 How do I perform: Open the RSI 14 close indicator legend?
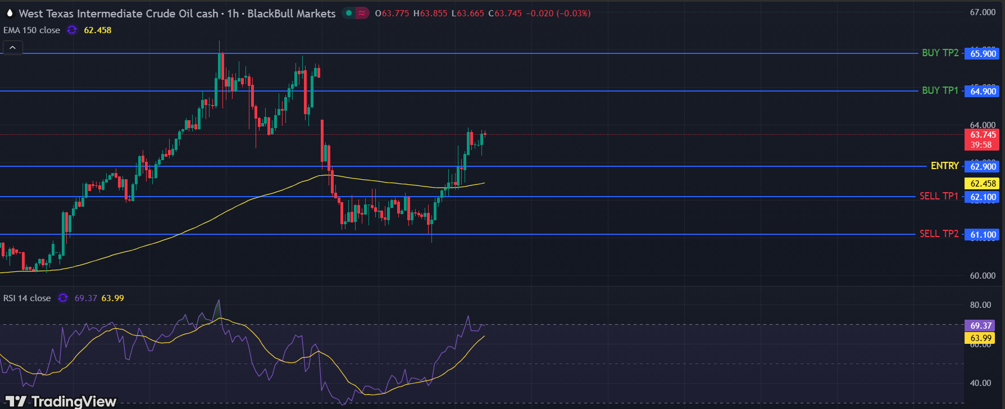click(x=27, y=298)
